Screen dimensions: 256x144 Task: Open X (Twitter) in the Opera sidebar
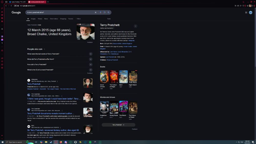pos(2,43)
